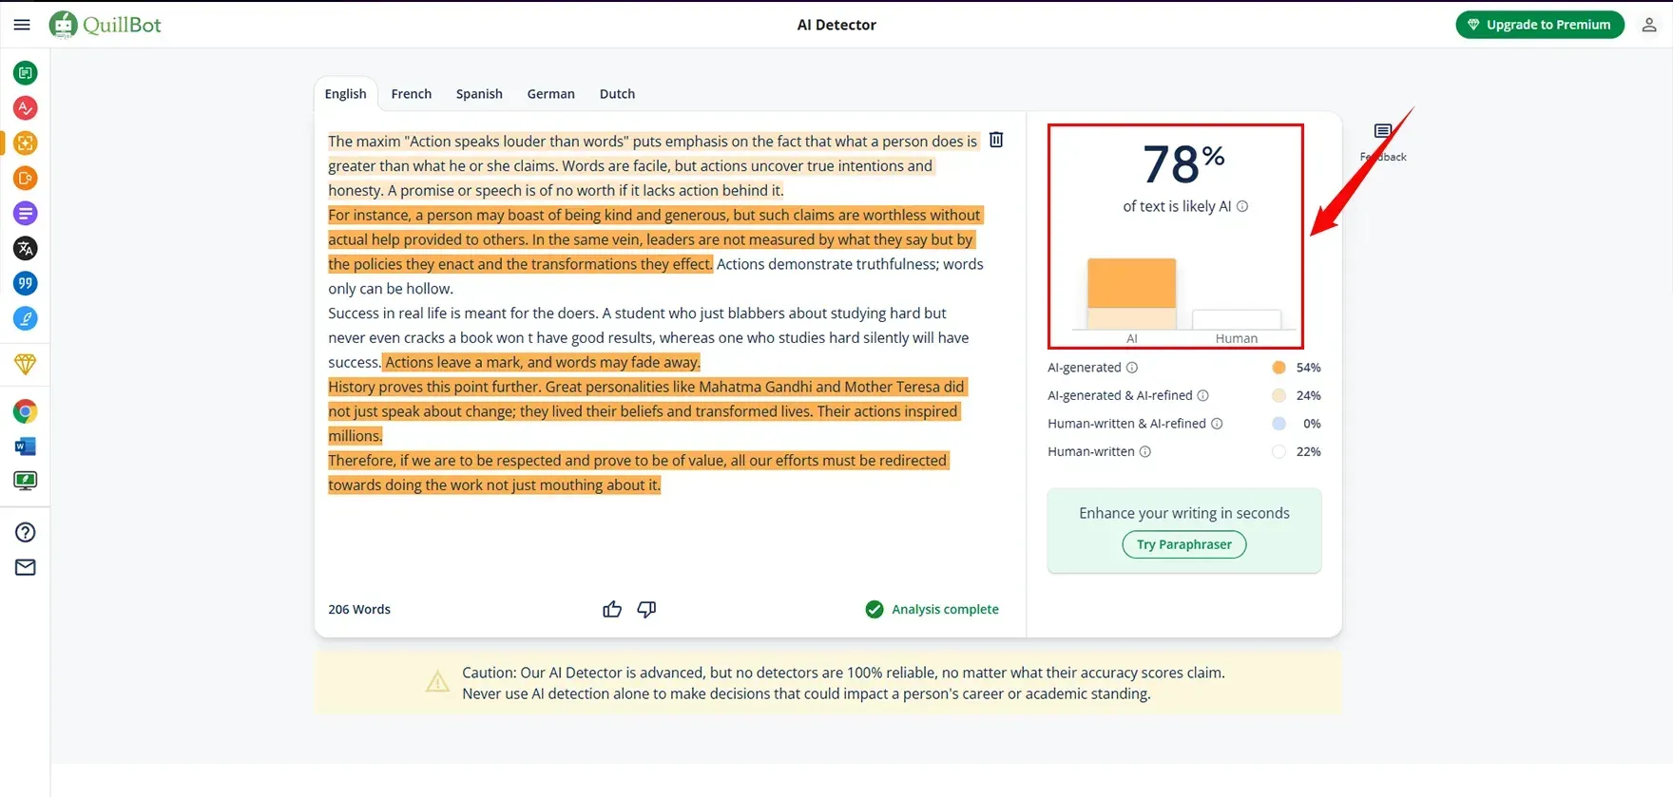Open the help center question icon
1673x797 pixels.
pyautogui.click(x=26, y=533)
